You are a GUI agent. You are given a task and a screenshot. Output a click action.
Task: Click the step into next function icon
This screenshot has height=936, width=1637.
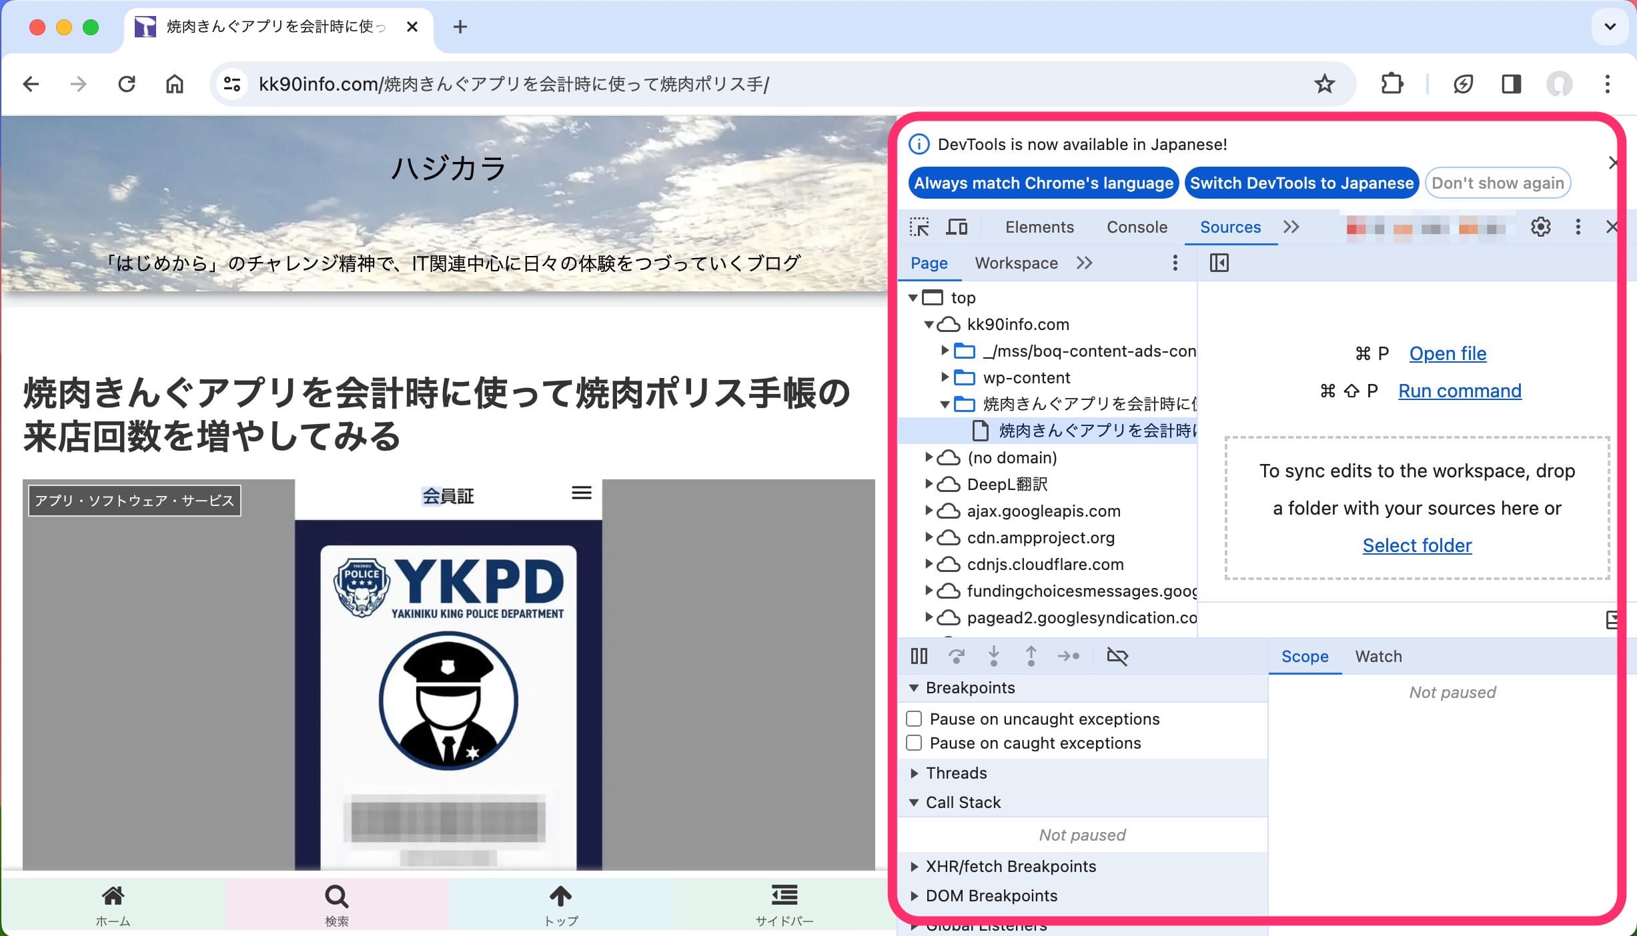[x=993, y=656]
